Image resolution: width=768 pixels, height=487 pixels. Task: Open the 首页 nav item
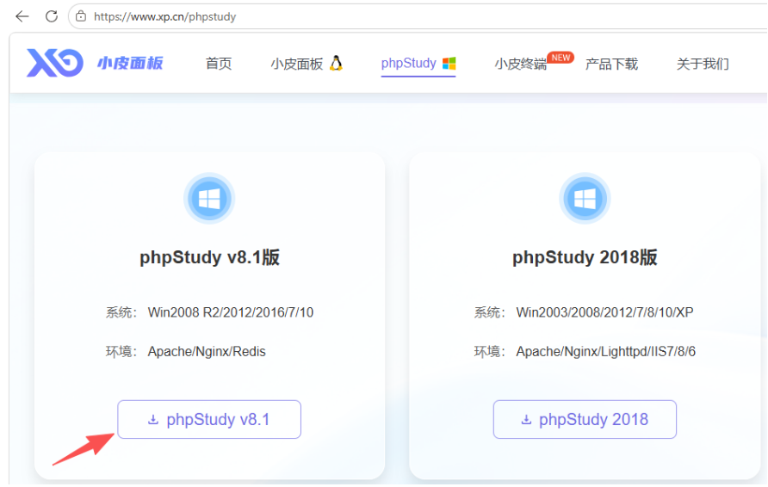[219, 64]
